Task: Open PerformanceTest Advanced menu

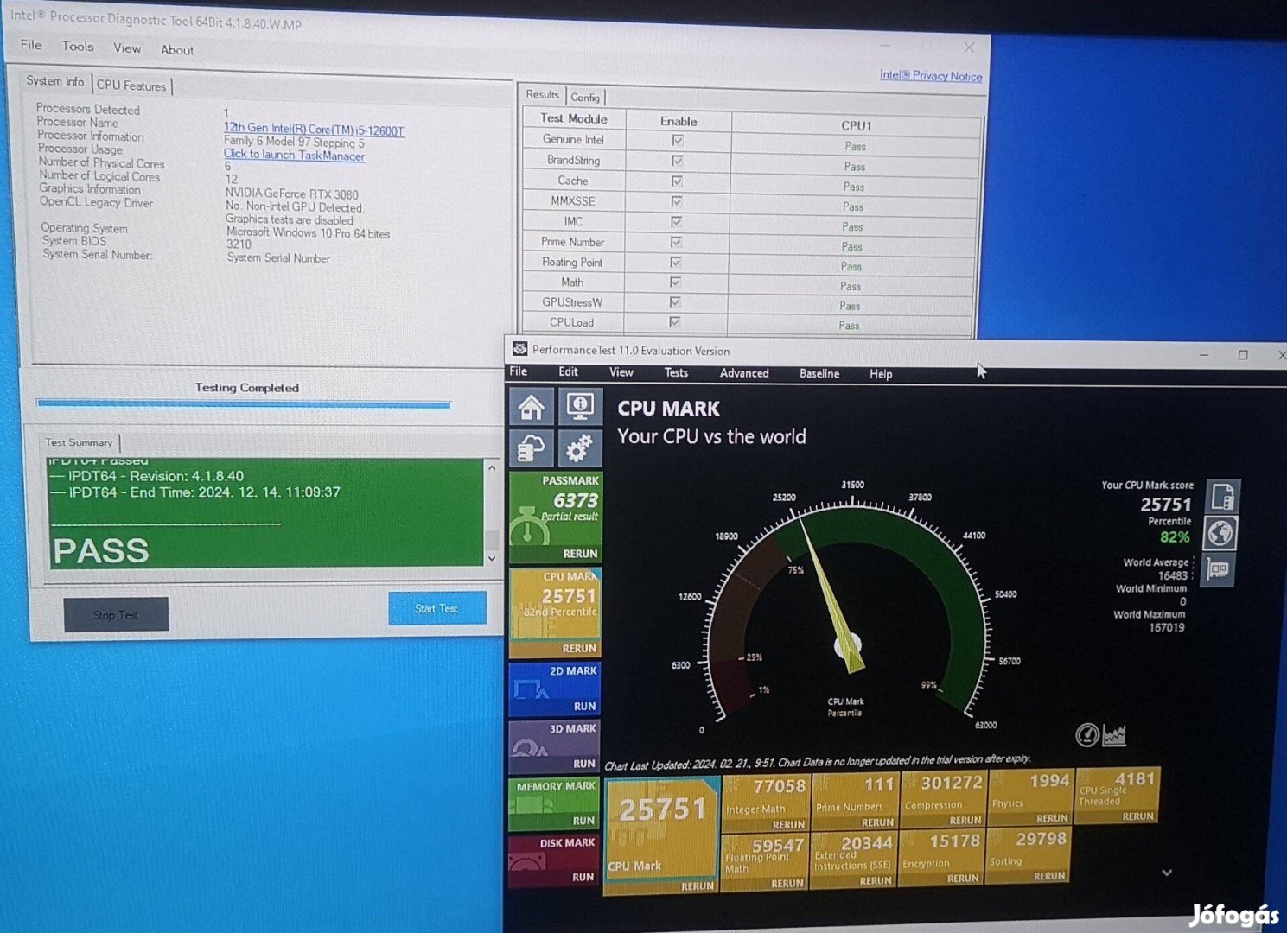Action: [x=744, y=373]
